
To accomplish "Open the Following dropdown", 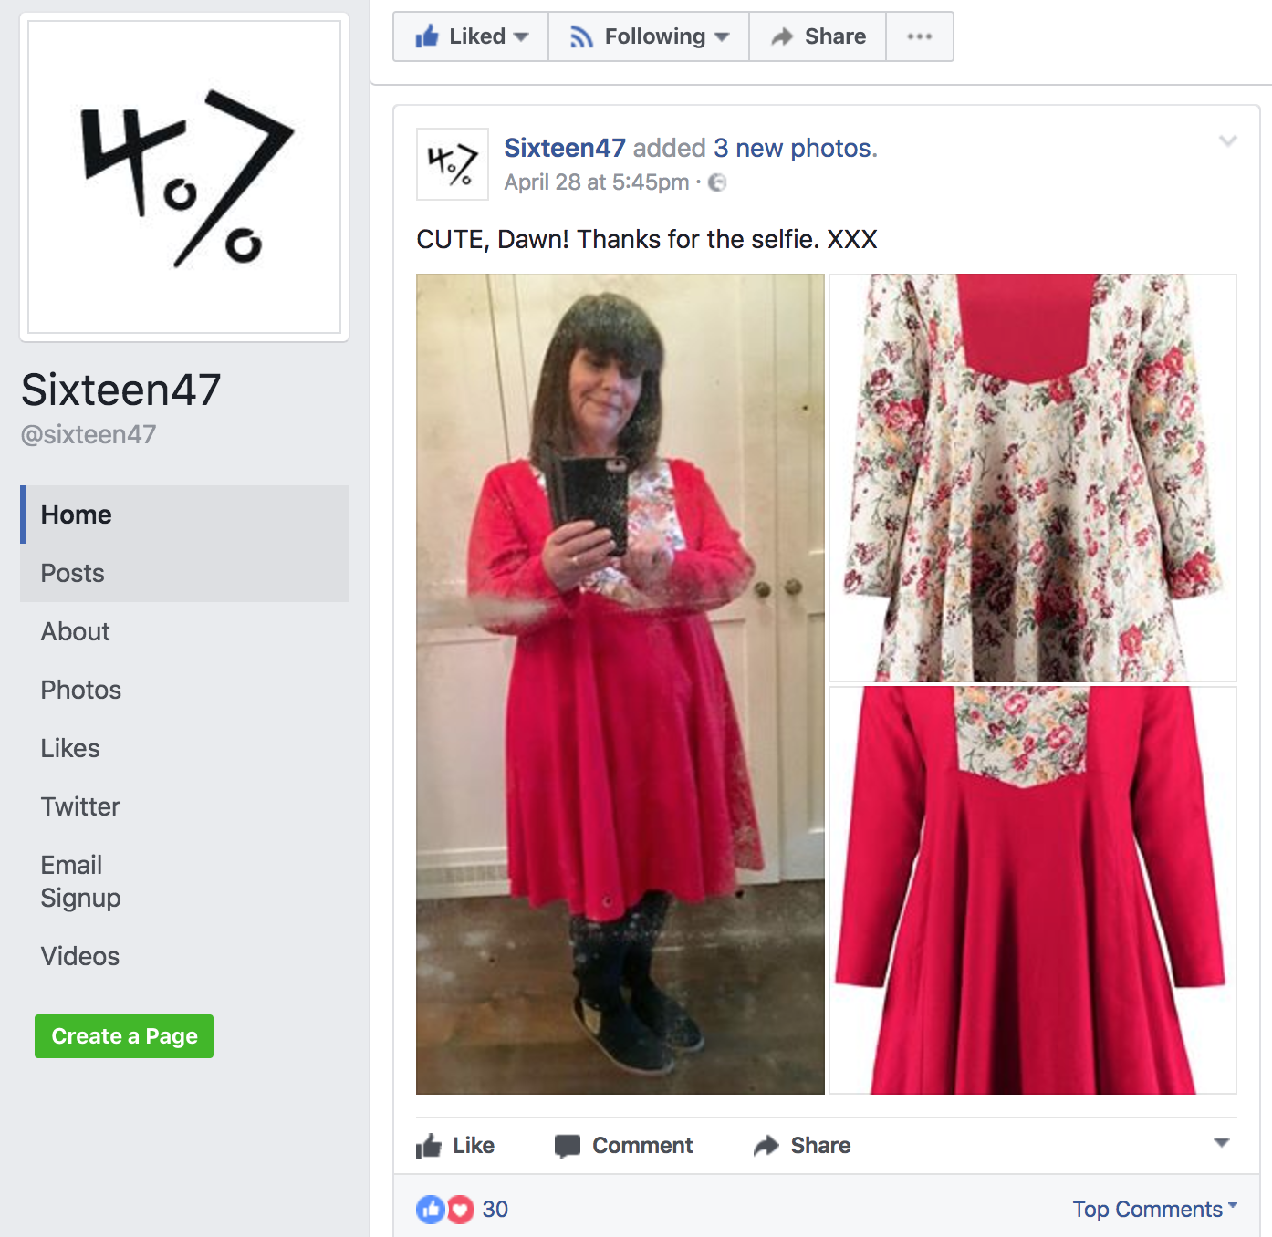I will [x=649, y=36].
